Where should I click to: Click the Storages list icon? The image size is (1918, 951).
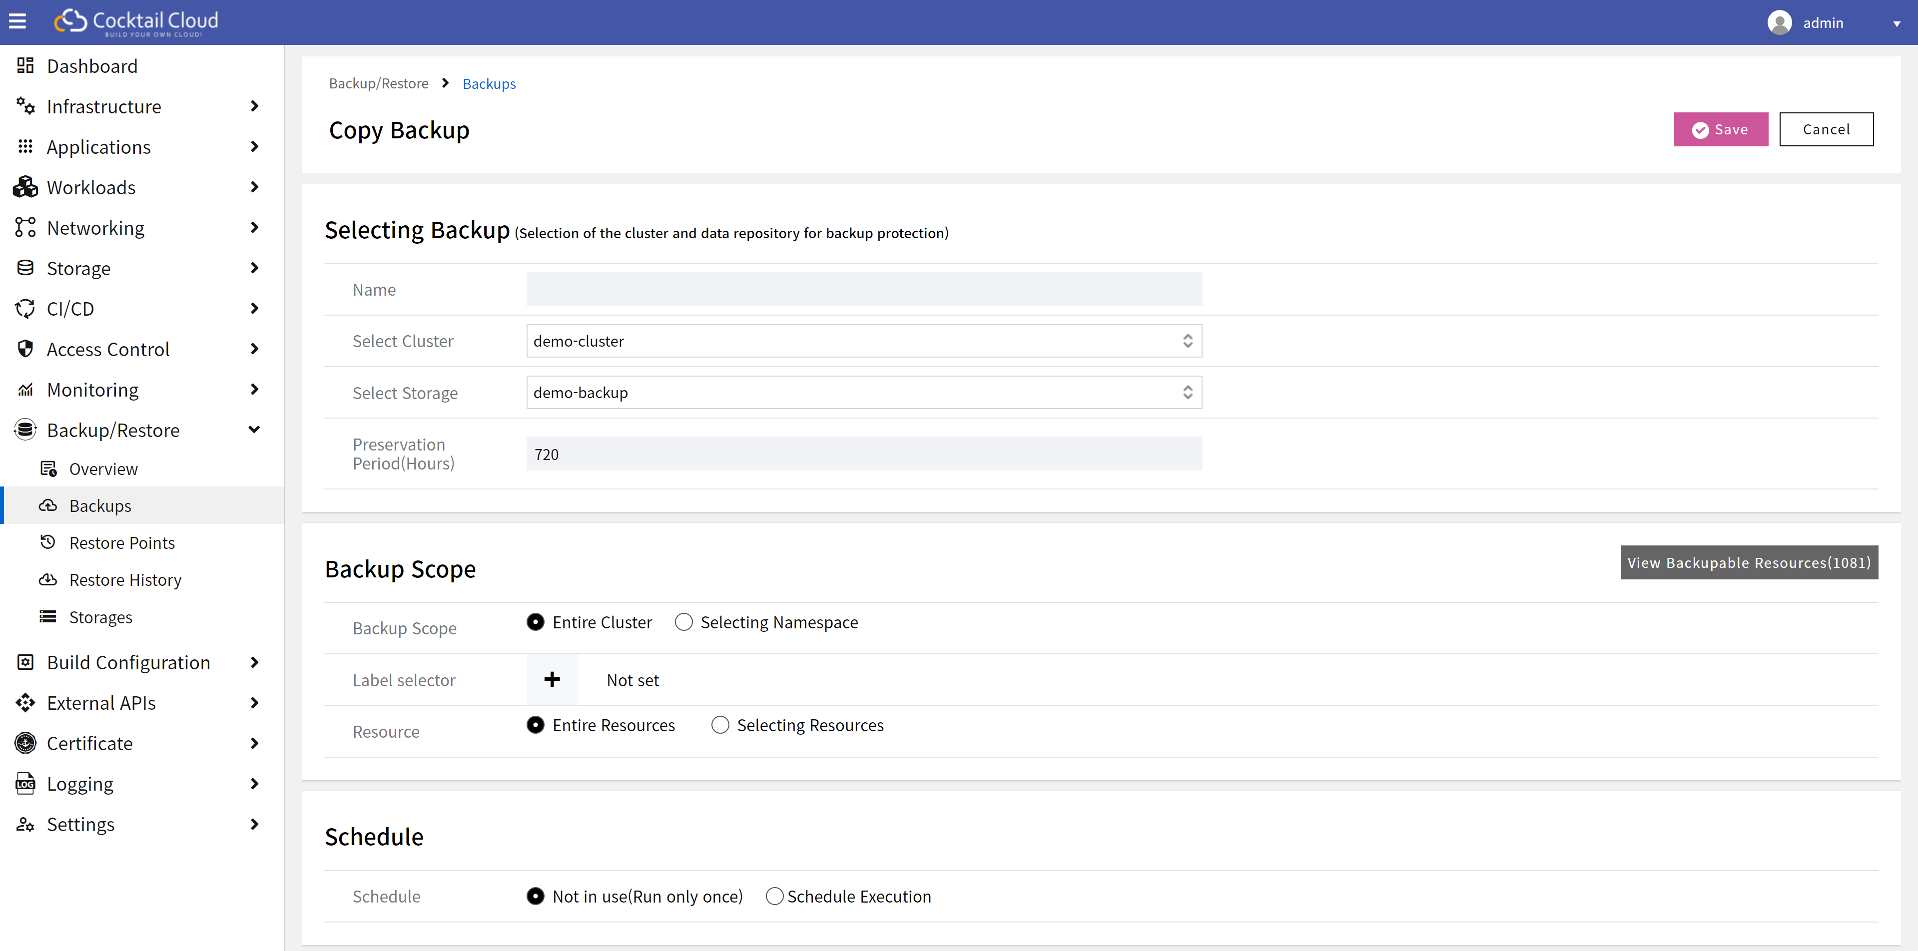point(48,617)
